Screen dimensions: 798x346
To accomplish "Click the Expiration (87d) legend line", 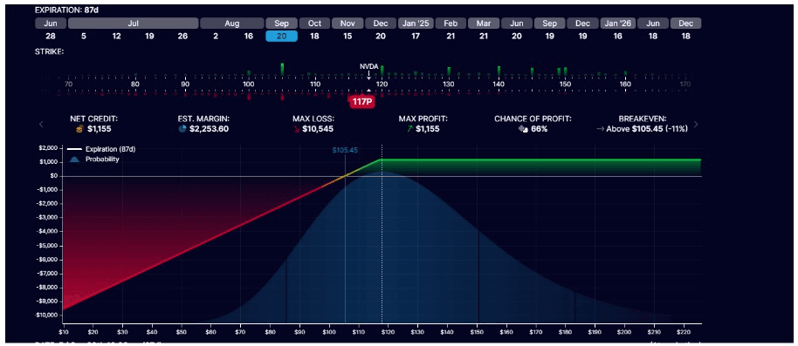I will click(x=75, y=149).
